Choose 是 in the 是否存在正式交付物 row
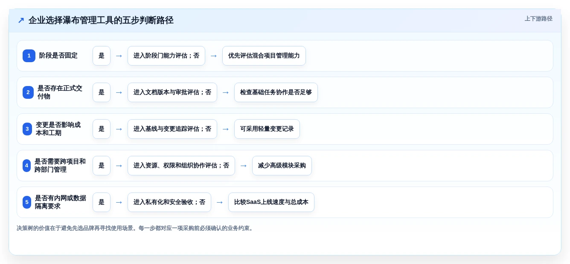The width and height of the screenshot is (570, 264). pyautogui.click(x=102, y=92)
